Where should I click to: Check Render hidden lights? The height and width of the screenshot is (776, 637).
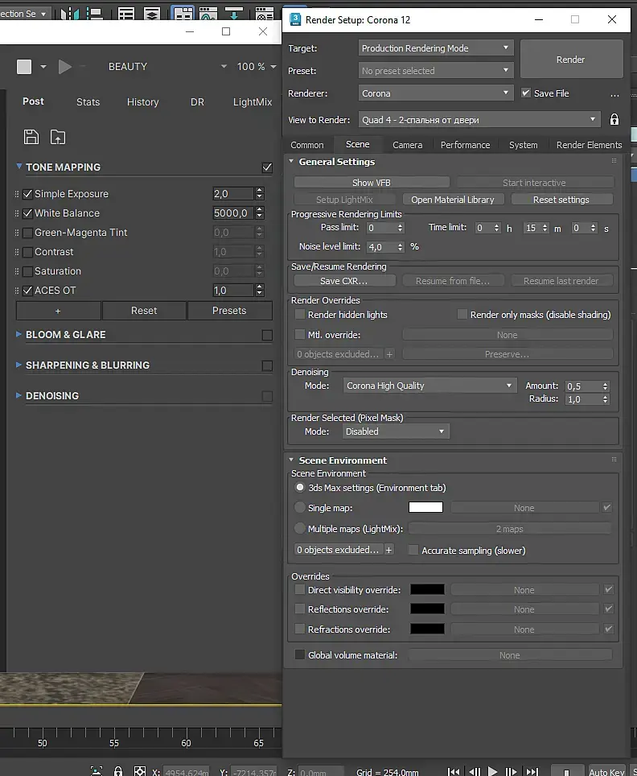[300, 314]
